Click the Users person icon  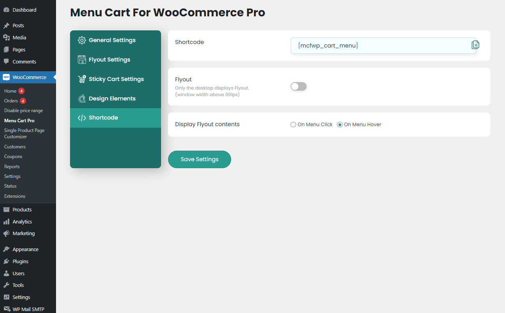point(6,273)
